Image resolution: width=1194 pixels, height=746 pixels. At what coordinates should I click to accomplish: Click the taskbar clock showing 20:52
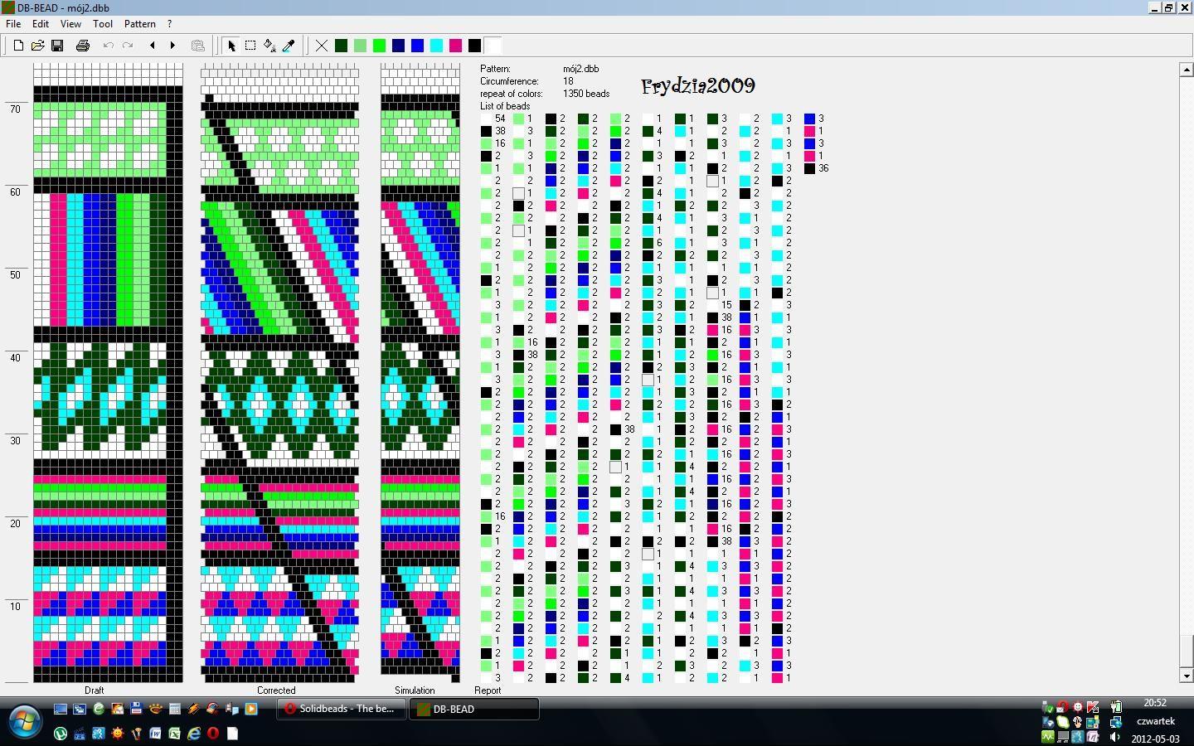[x=1155, y=703]
